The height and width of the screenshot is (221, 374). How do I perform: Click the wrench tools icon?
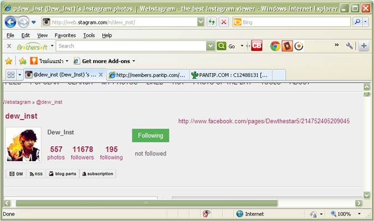[x=349, y=46]
